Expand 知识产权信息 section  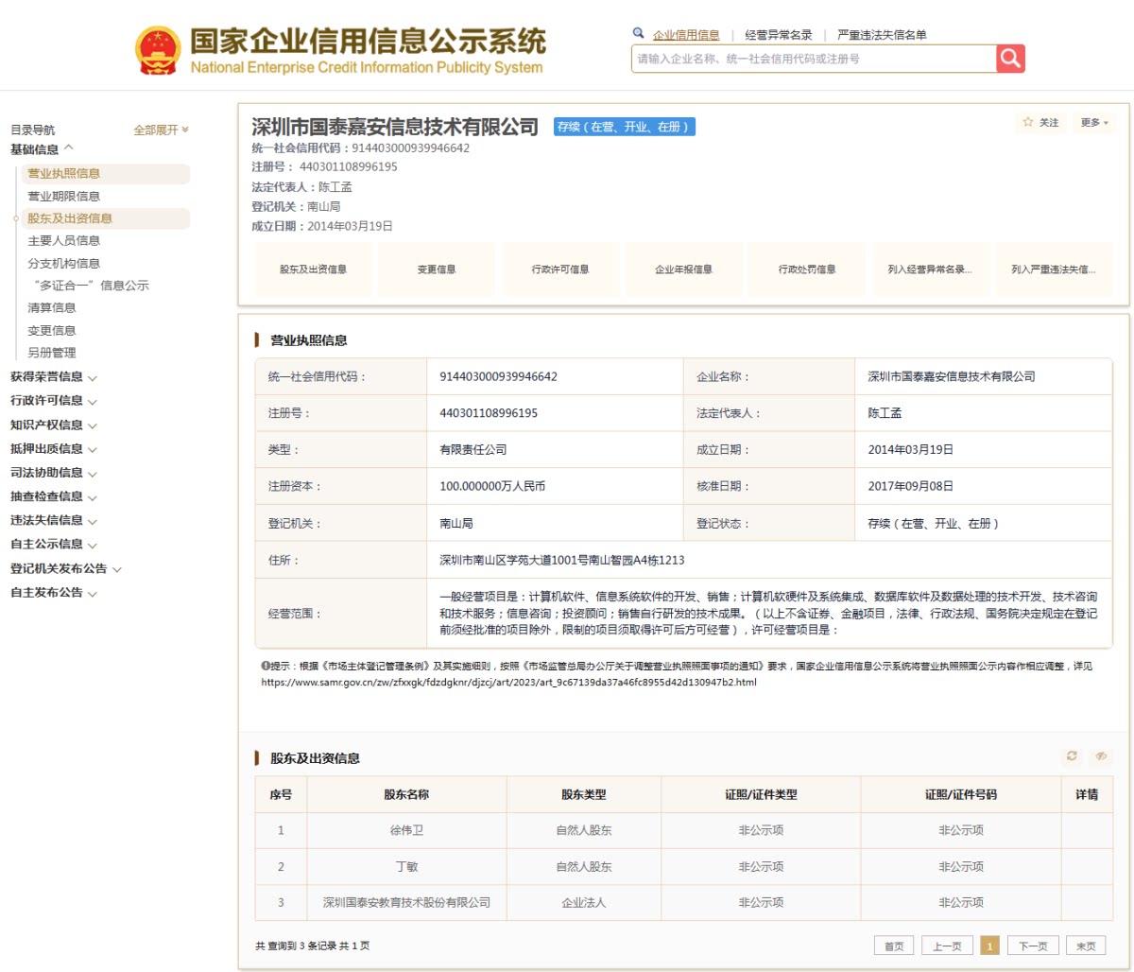(53, 425)
